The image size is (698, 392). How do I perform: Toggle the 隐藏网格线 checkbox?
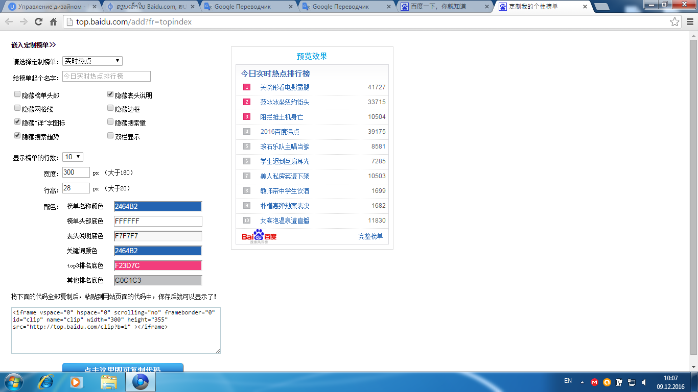click(x=17, y=108)
